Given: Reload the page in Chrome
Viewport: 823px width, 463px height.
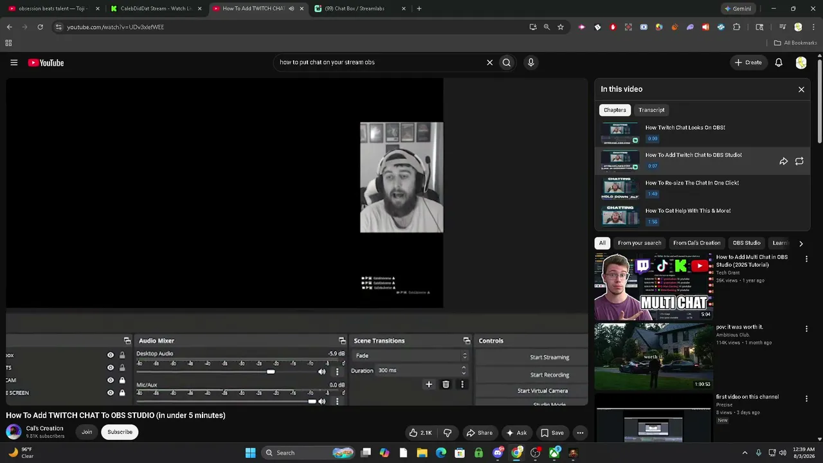Looking at the screenshot, I should [40, 27].
